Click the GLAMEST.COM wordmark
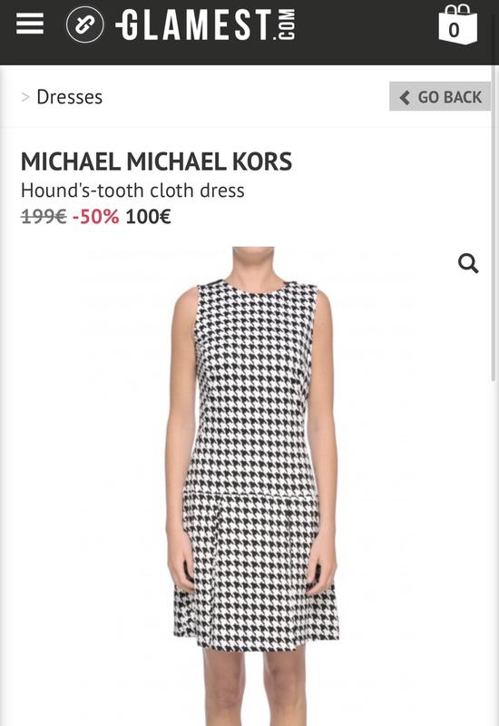This screenshot has width=499, height=726. pos(205,25)
